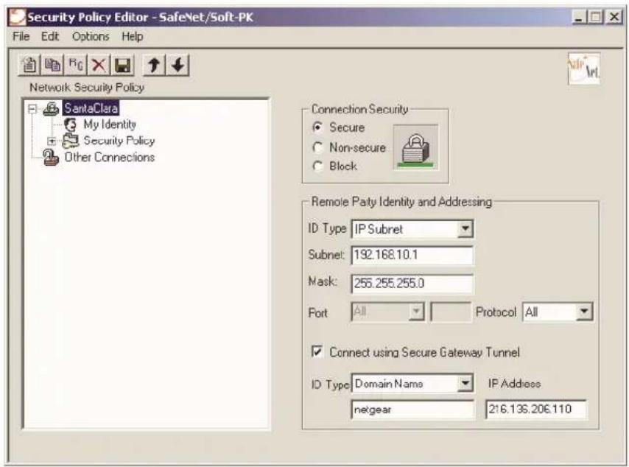Screen dimensions: 629x467
Task: Click the padlock connection security image
Action: (415, 147)
